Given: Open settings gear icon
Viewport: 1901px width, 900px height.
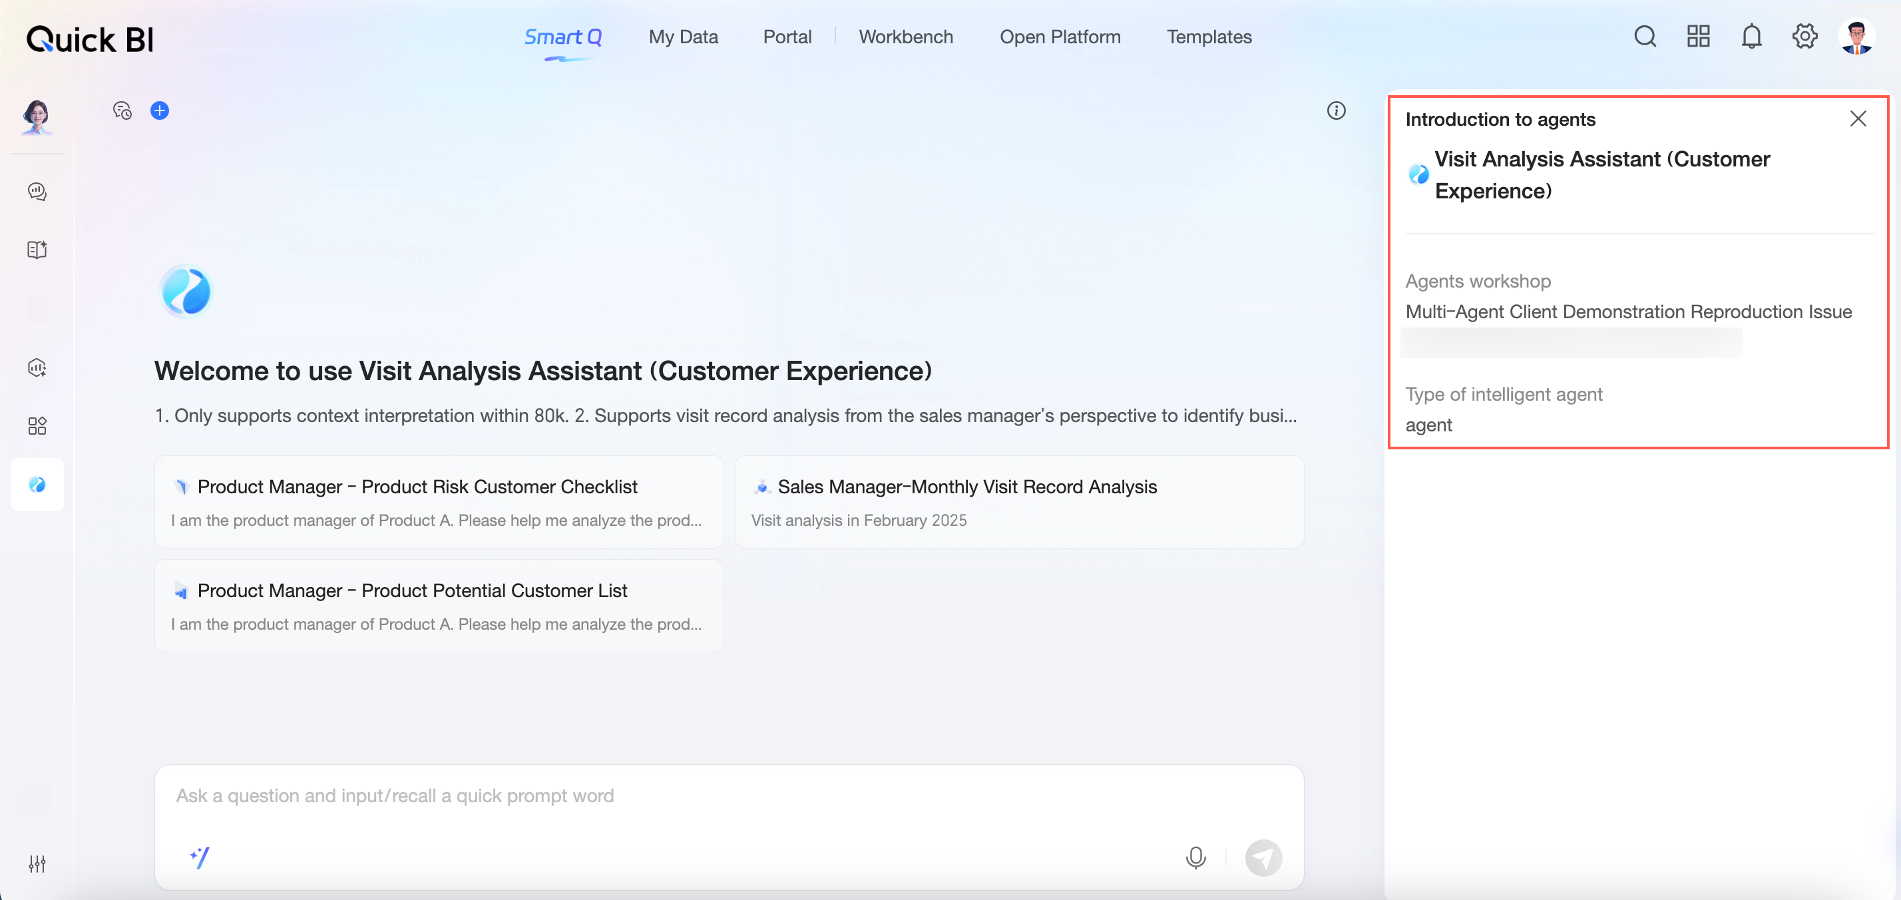Looking at the screenshot, I should click(1804, 36).
